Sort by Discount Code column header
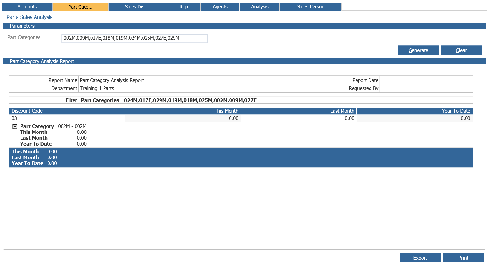This screenshot has width=489, height=266. tap(67, 111)
